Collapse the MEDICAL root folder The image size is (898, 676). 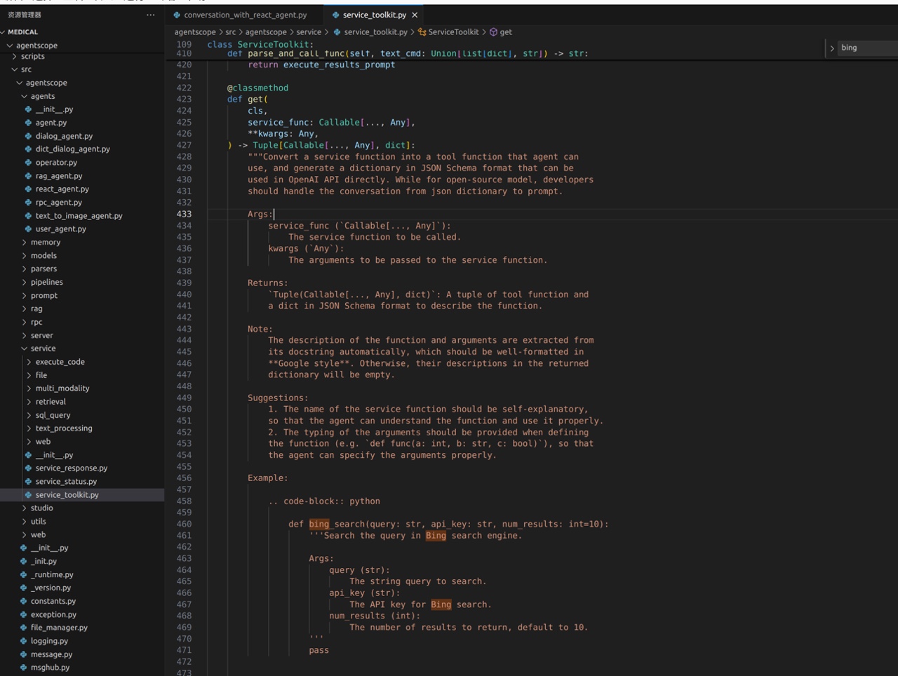coord(4,32)
